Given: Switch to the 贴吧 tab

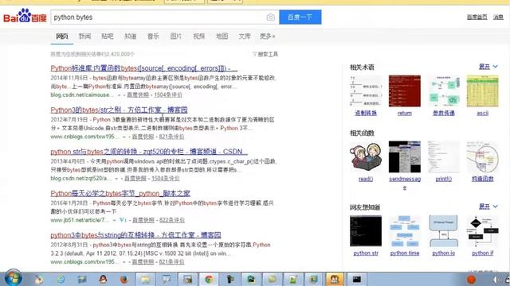Looking at the screenshot, I should click(x=108, y=37).
